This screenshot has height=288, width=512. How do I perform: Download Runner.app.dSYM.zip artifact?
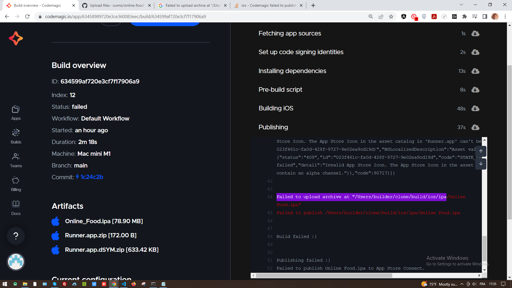tap(112, 250)
